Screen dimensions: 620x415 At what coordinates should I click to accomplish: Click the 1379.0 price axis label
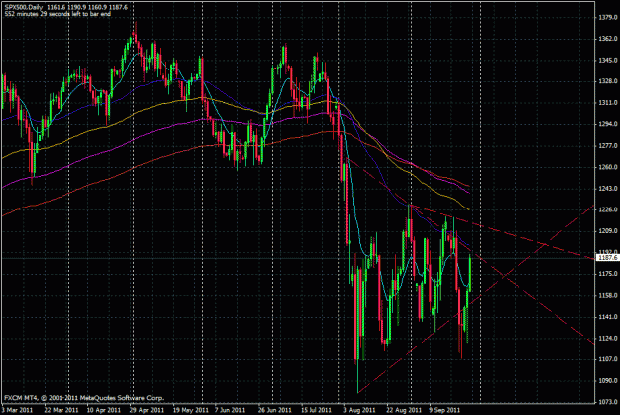(x=608, y=18)
